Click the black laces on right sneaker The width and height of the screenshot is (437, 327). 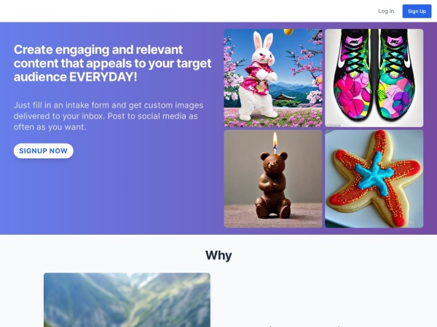[394, 60]
